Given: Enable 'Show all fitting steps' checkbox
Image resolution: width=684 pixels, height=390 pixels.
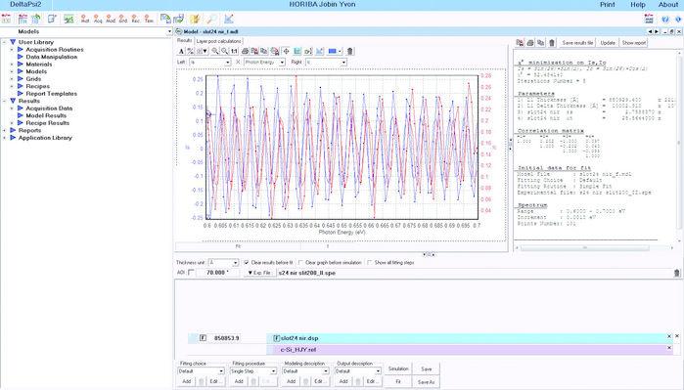Looking at the screenshot, I should point(370,262).
